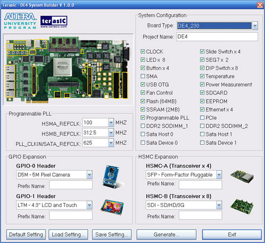Click the Save Setting button
Screen dimensions: 265x243
pos(112,235)
